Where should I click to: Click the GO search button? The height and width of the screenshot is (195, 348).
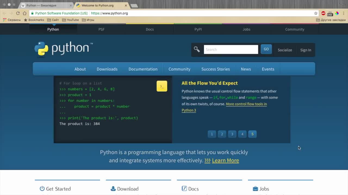pos(266,49)
